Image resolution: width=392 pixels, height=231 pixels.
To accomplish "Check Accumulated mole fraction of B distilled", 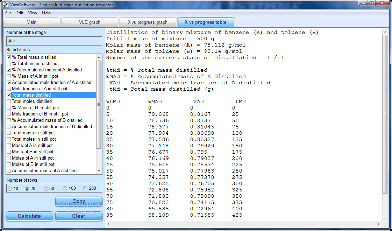I will tap(9, 127).
